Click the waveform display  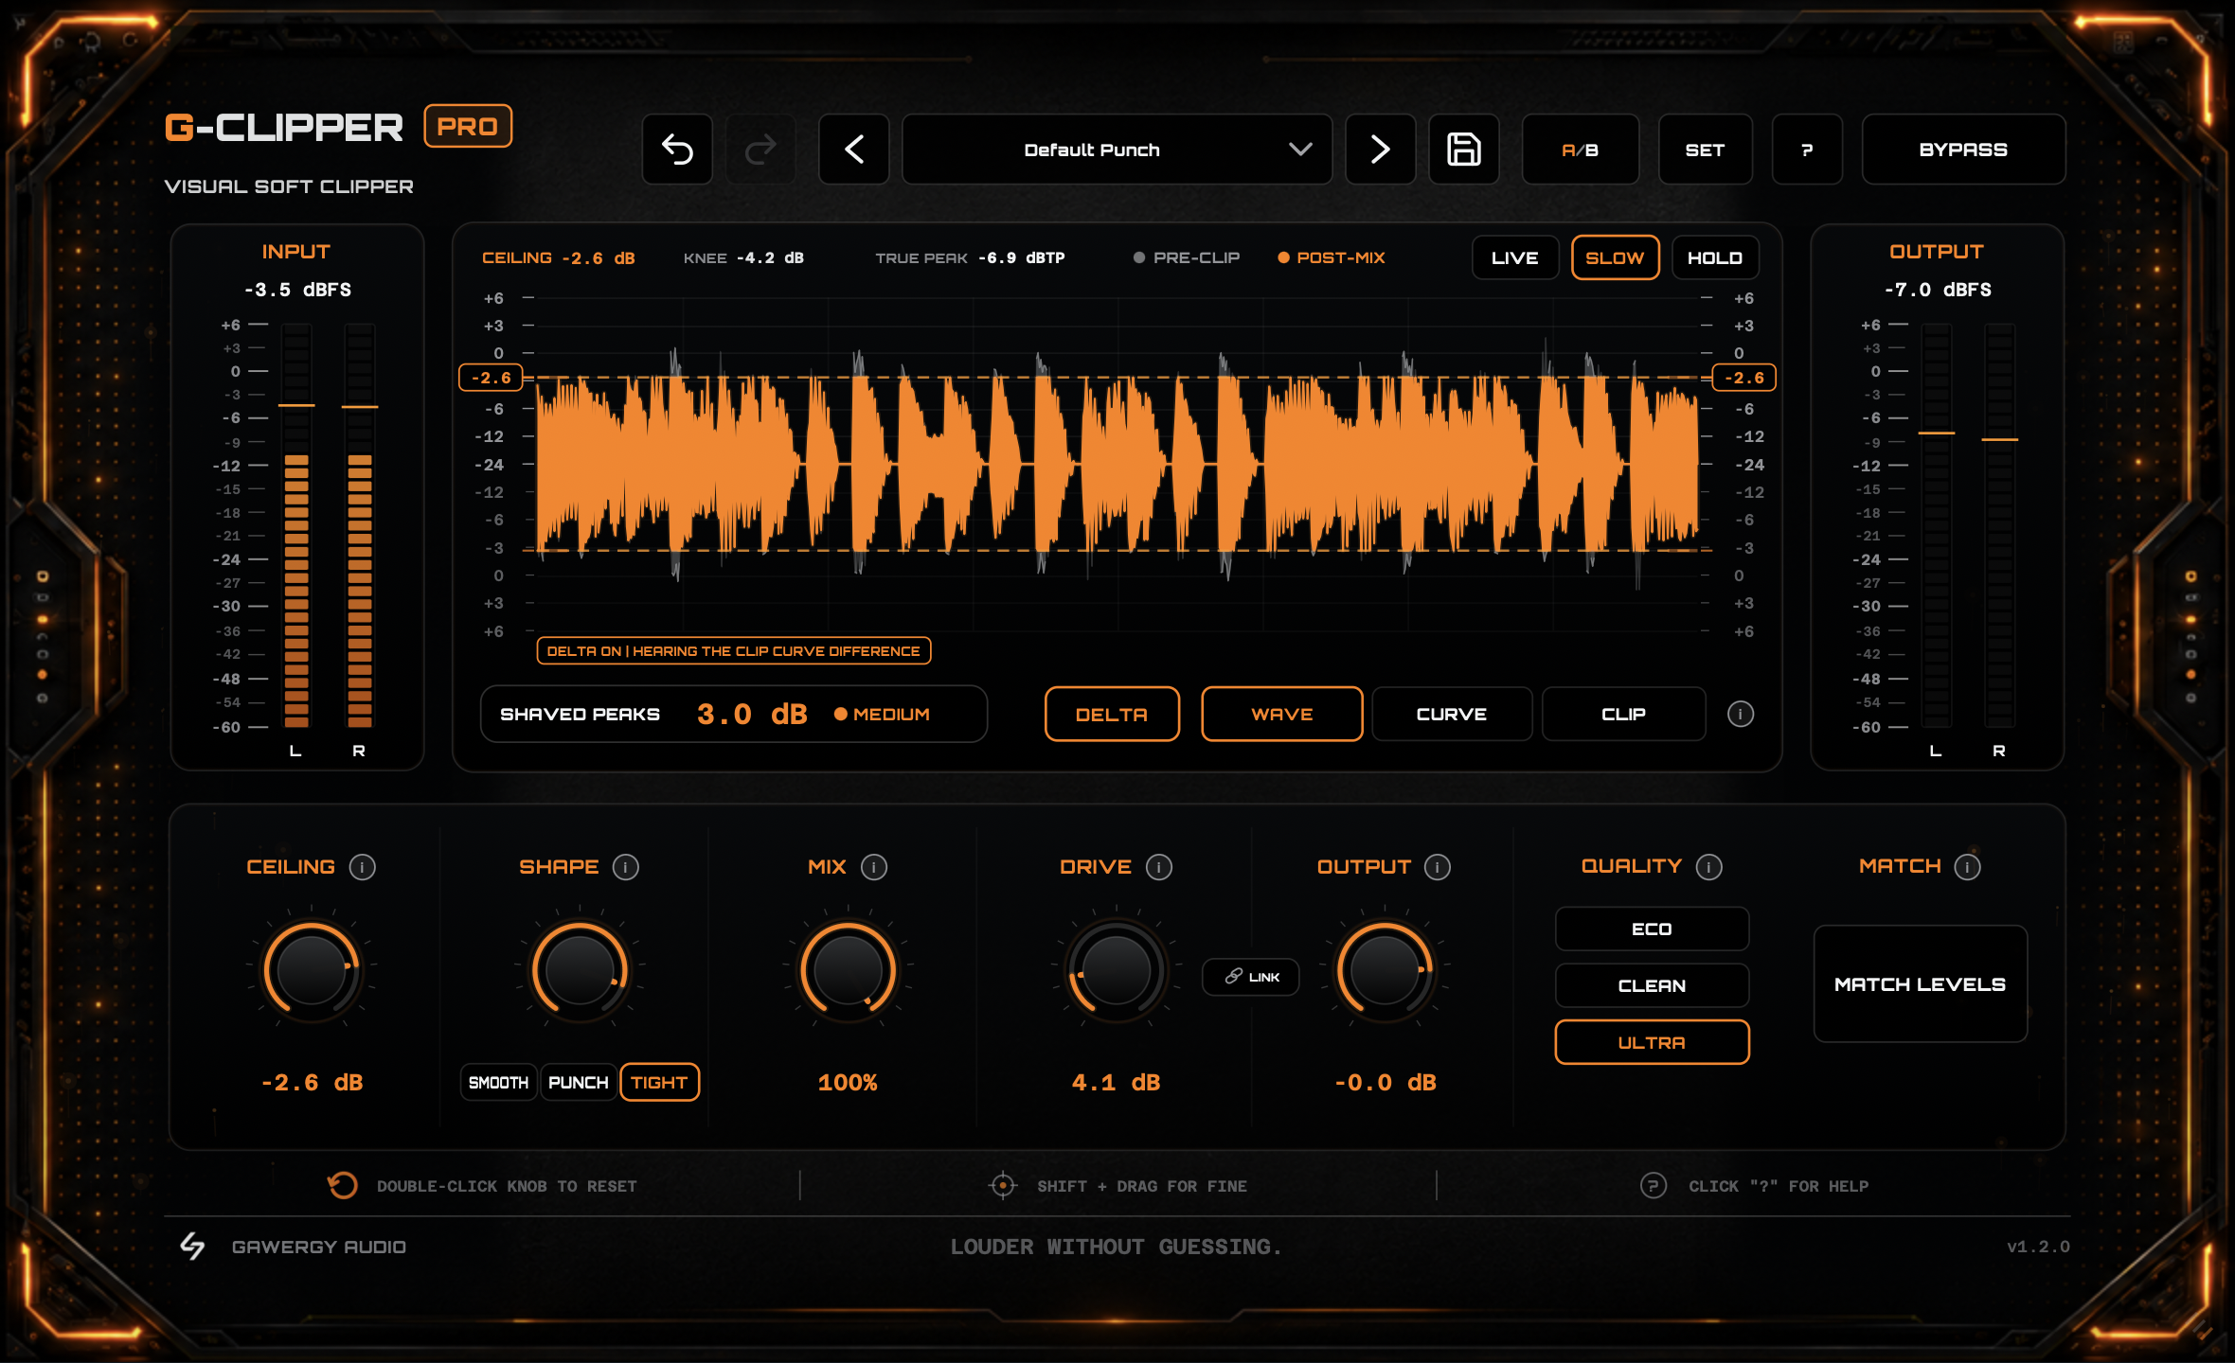1117,465
